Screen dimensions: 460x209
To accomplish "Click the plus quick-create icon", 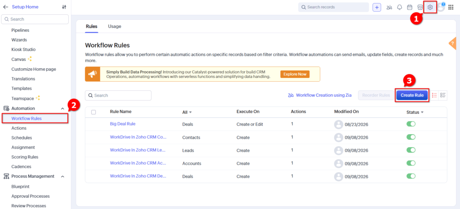I will pyautogui.click(x=377, y=7).
